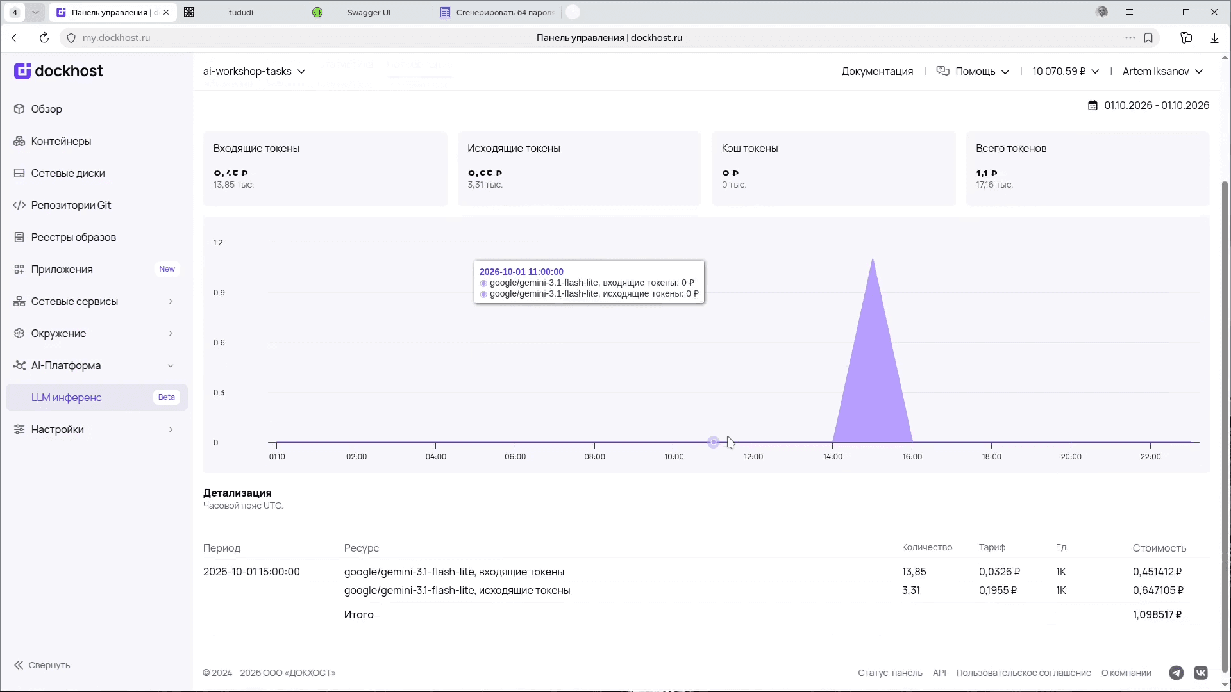Click the tab counter showing 4
The width and height of the screenshot is (1231, 692).
click(x=15, y=12)
